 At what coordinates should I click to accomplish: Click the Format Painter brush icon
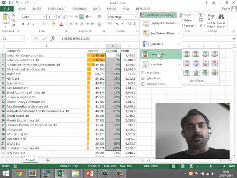point(13,25)
